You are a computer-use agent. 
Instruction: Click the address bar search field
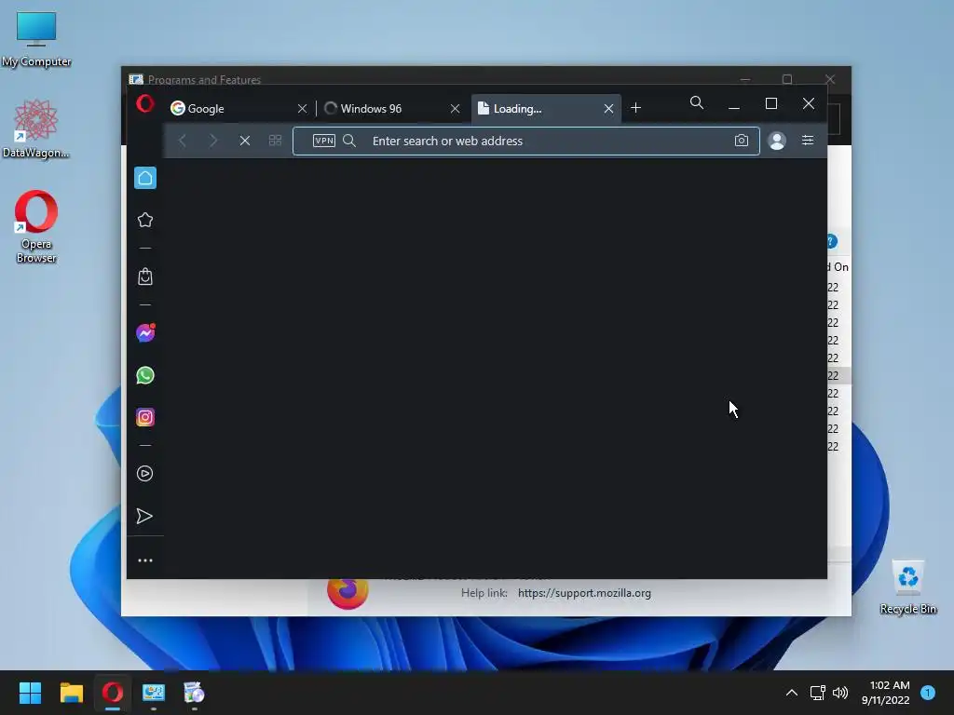[x=525, y=142]
